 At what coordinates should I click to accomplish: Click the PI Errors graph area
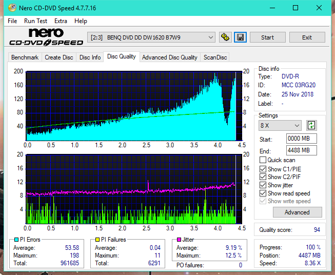(x=134, y=106)
